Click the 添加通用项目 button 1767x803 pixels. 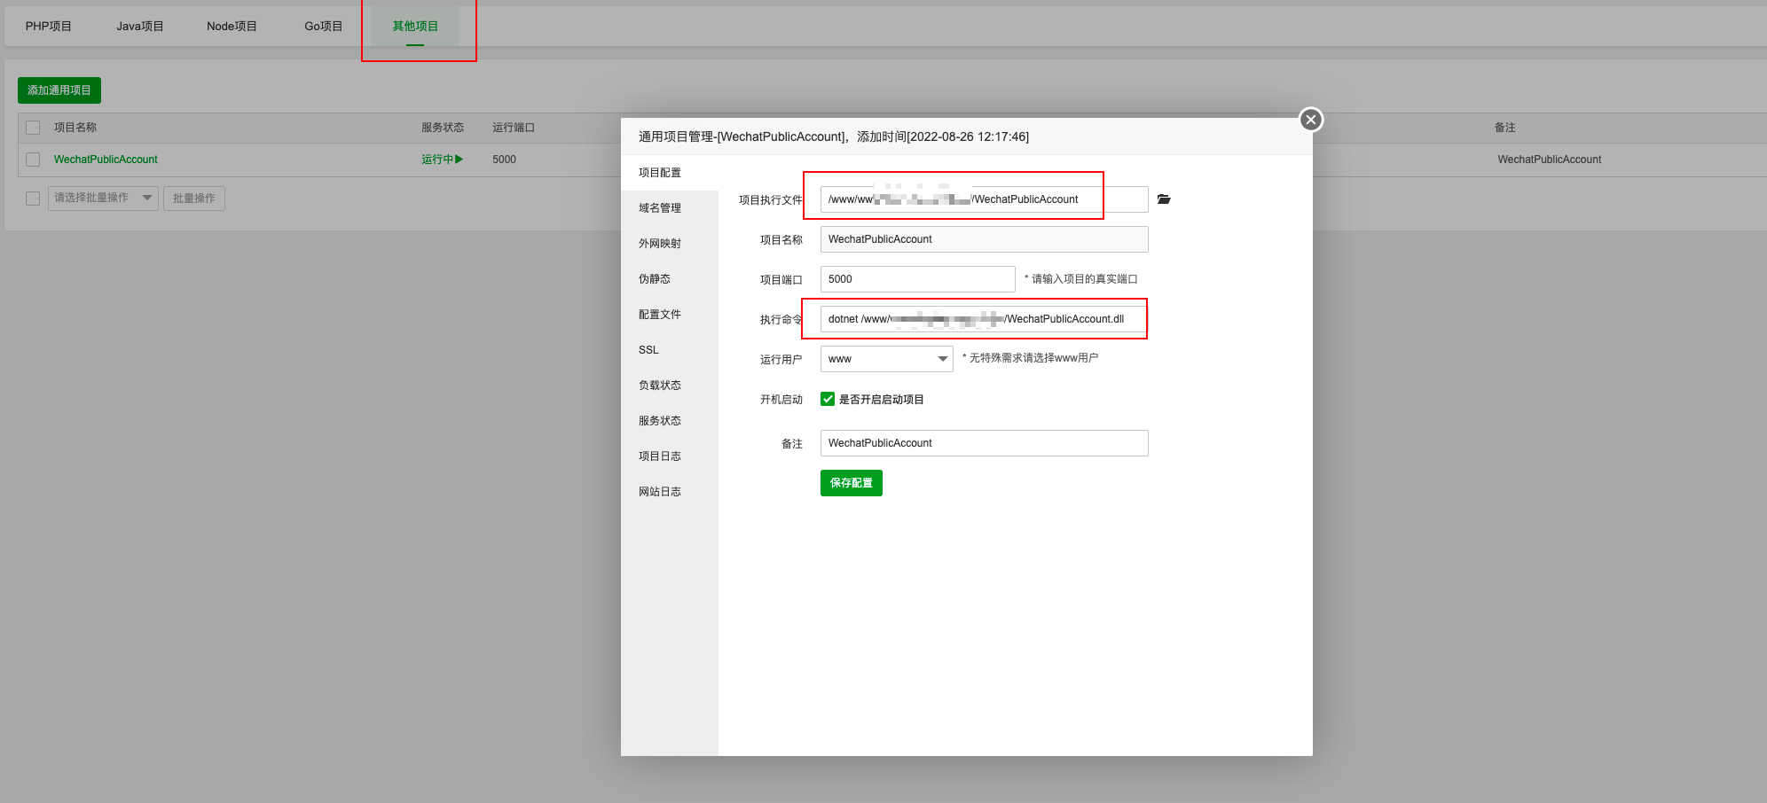pos(59,90)
